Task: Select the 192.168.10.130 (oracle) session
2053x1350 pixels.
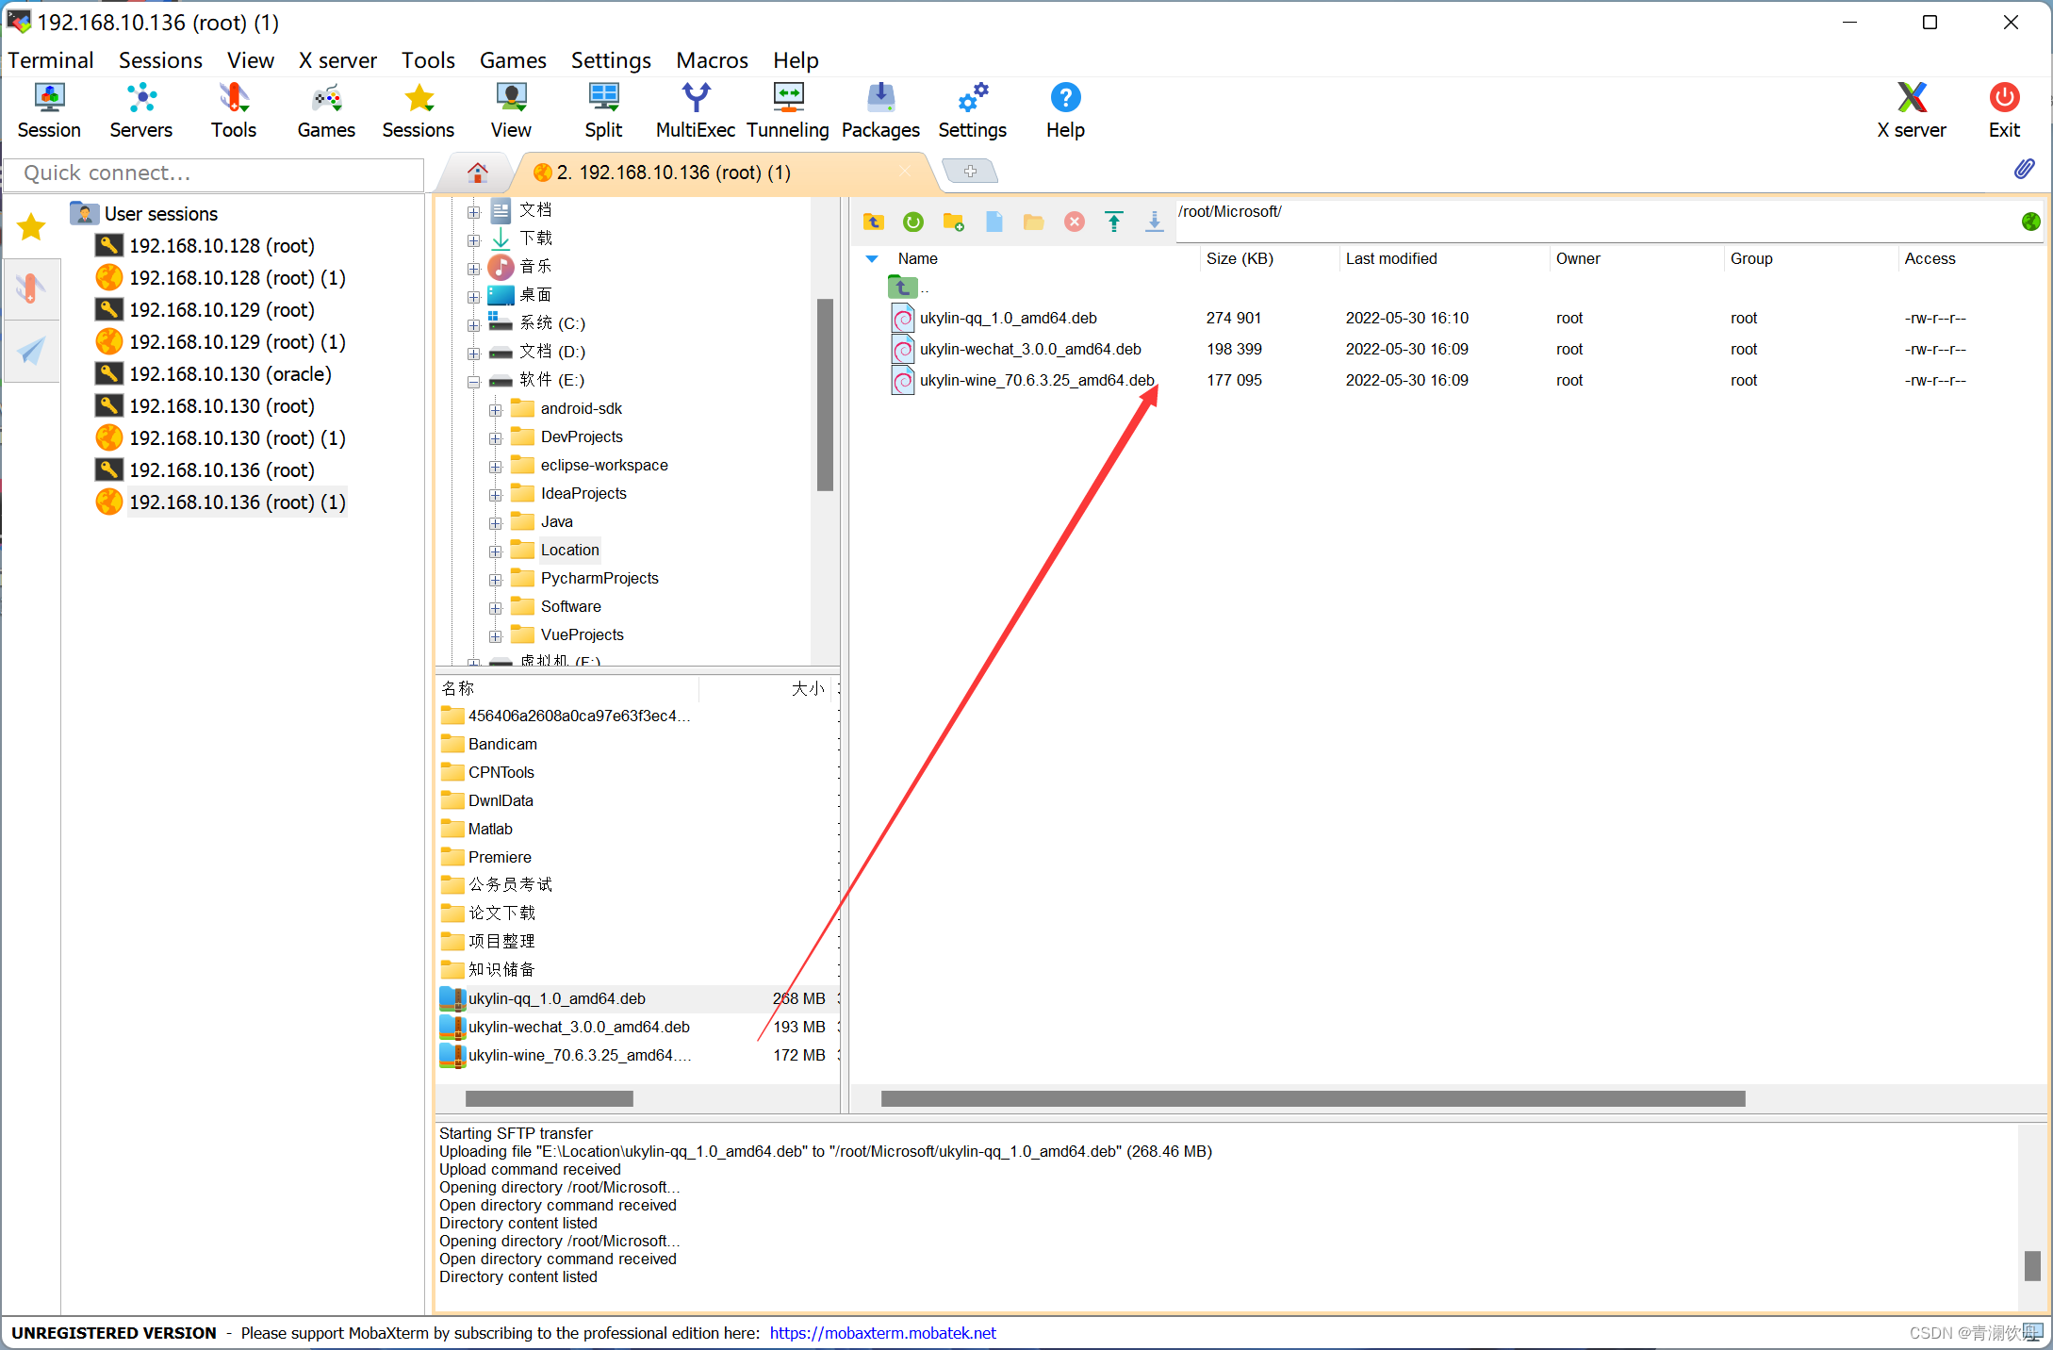Action: pyautogui.click(x=229, y=374)
